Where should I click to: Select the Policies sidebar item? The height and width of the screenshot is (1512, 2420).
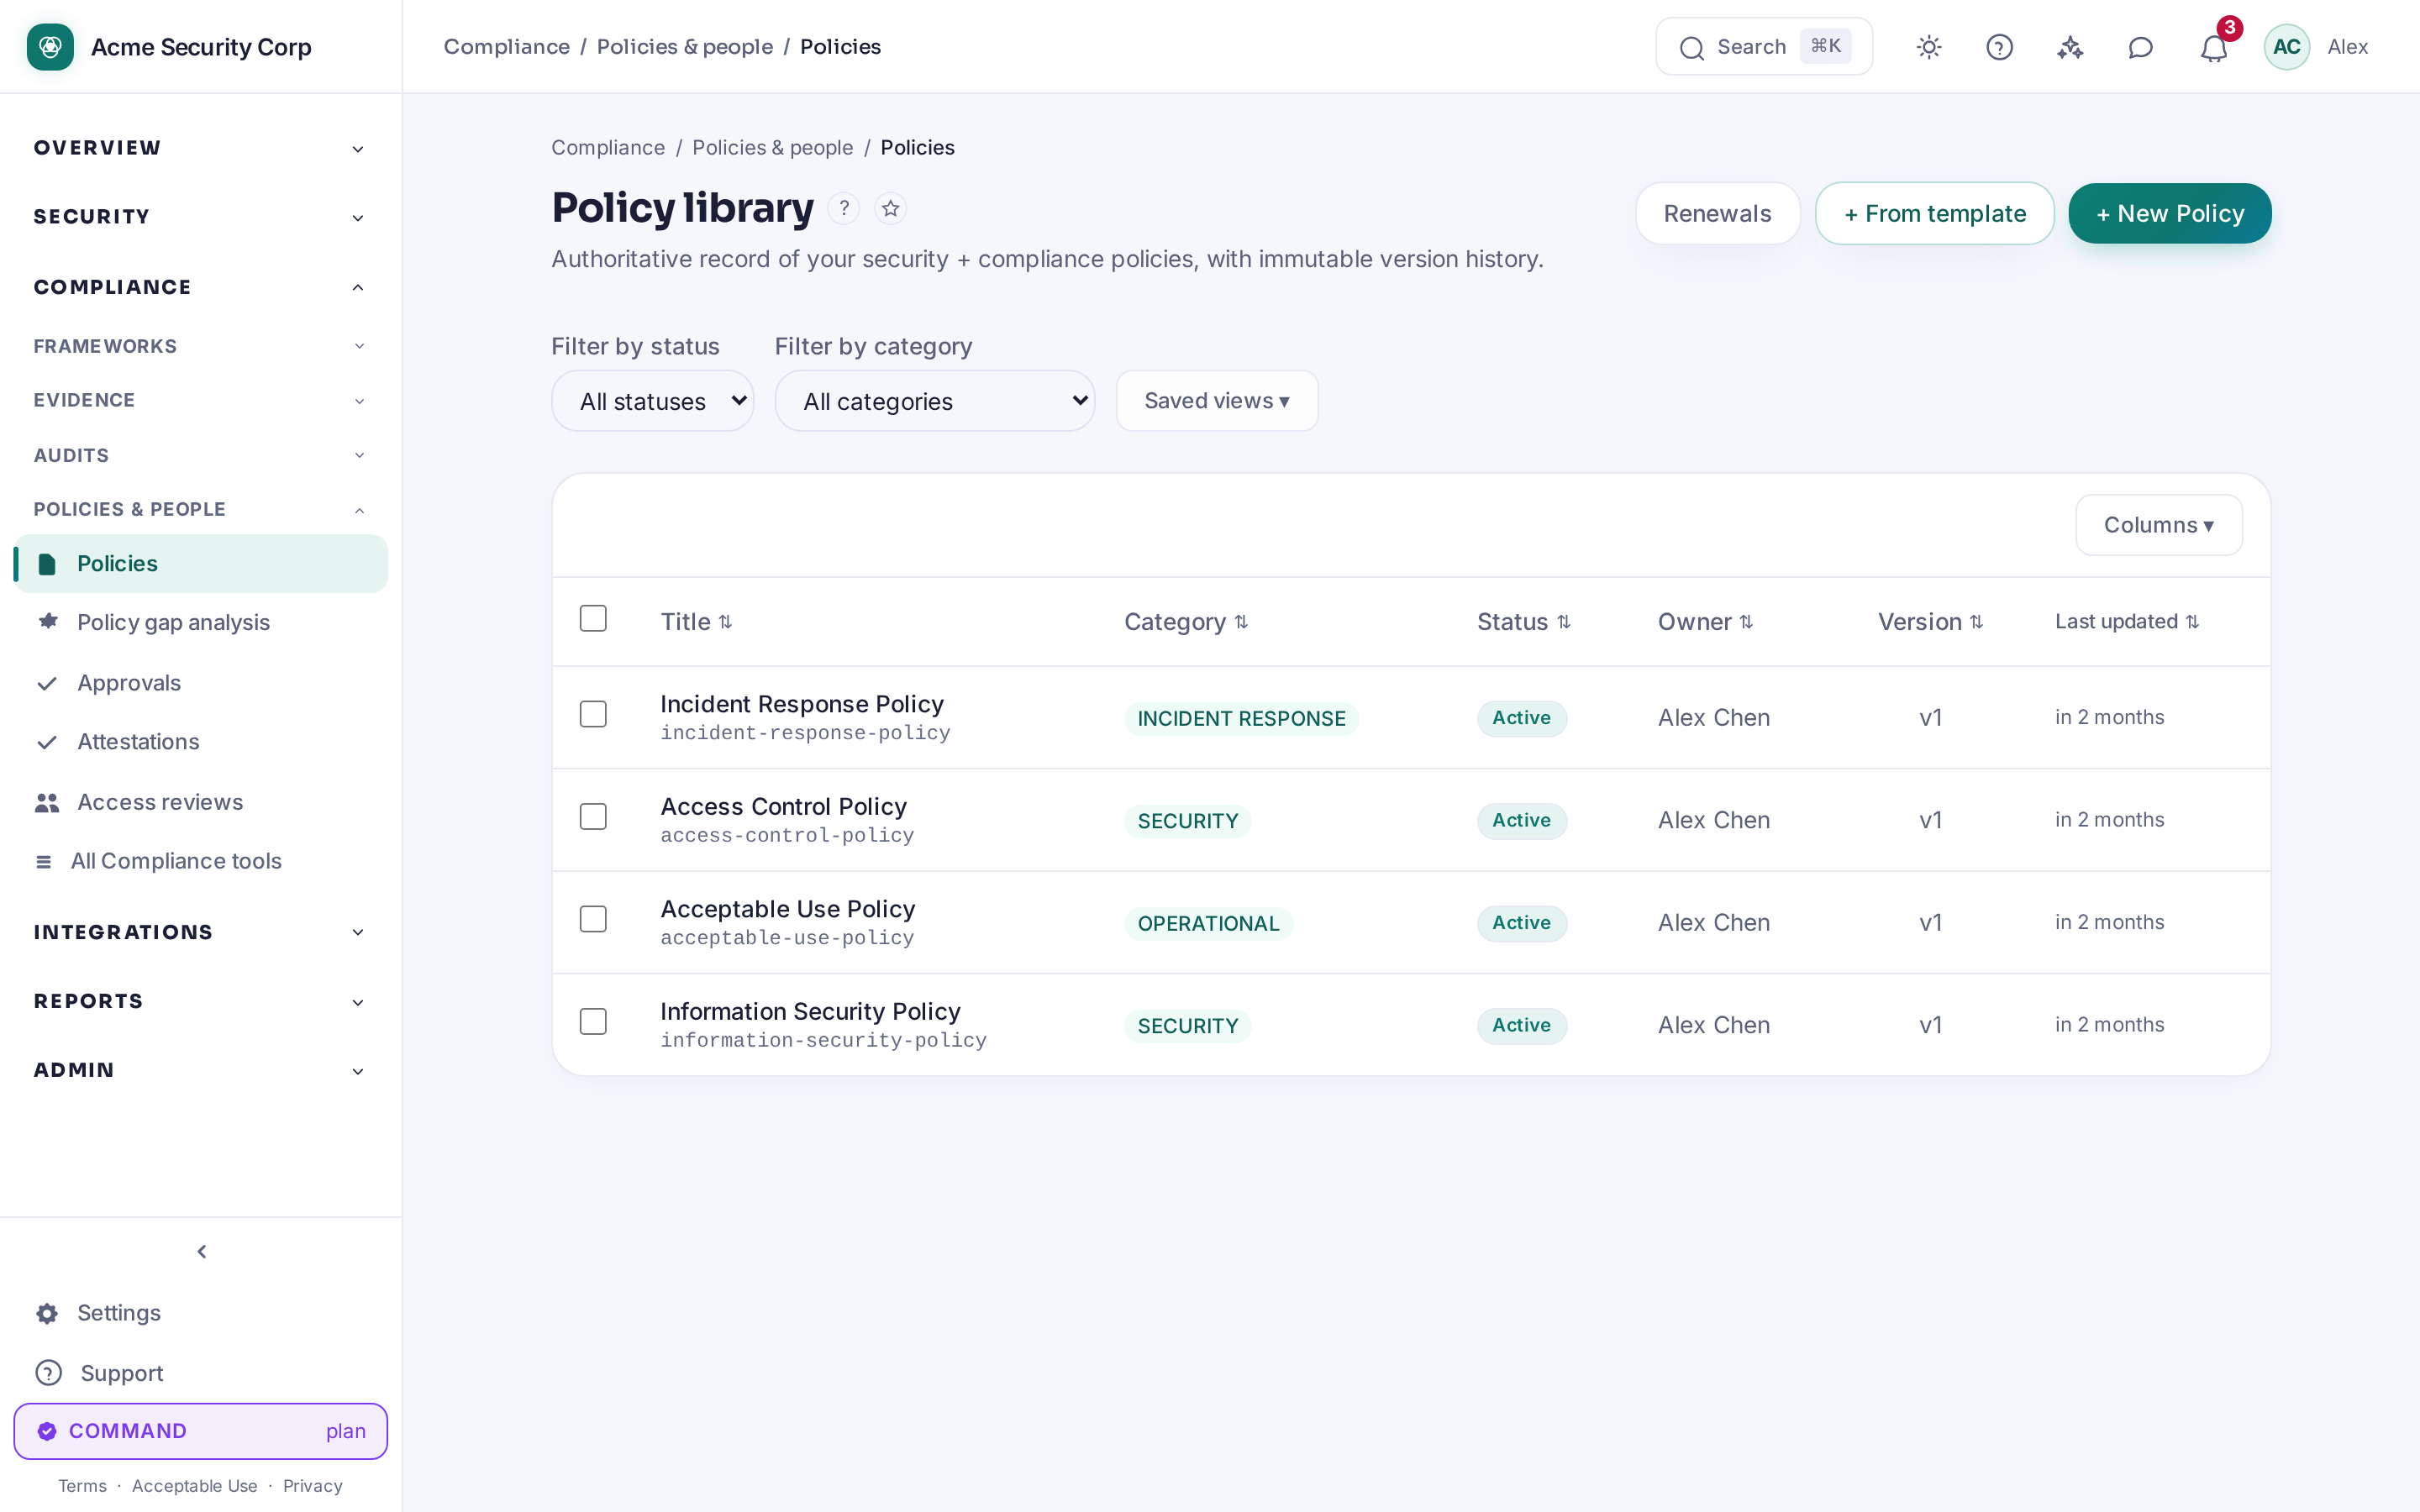pyautogui.click(x=200, y=564)
